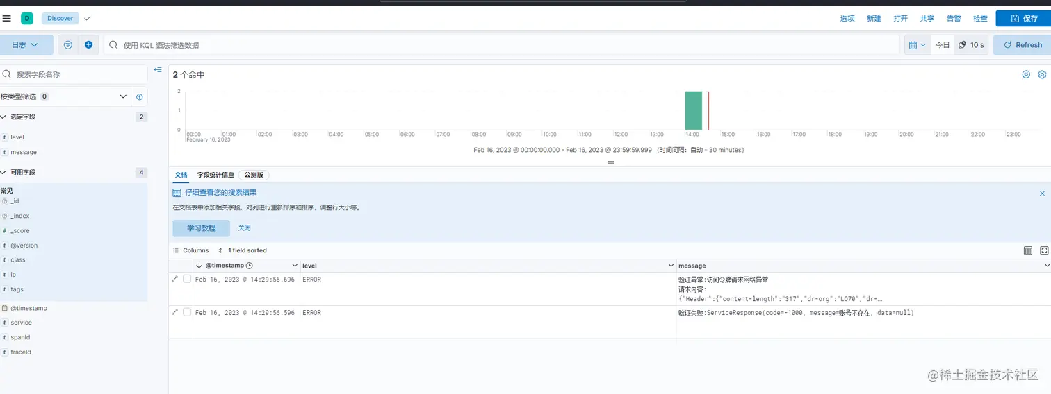The height and width of the screenshot is (394, 1051).
Task: Click the blue 保存 button
Action: pos(1023,18)
